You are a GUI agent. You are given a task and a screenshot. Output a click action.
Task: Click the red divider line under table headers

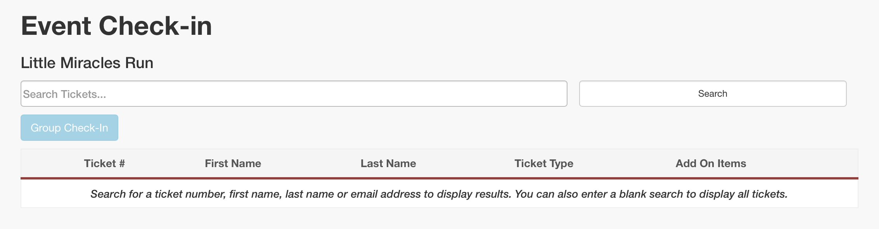[439, 178]
